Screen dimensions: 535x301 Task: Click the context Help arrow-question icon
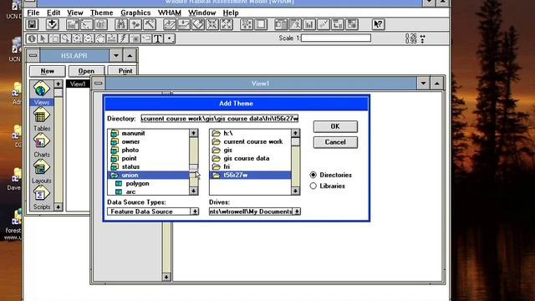click(378, 24)
